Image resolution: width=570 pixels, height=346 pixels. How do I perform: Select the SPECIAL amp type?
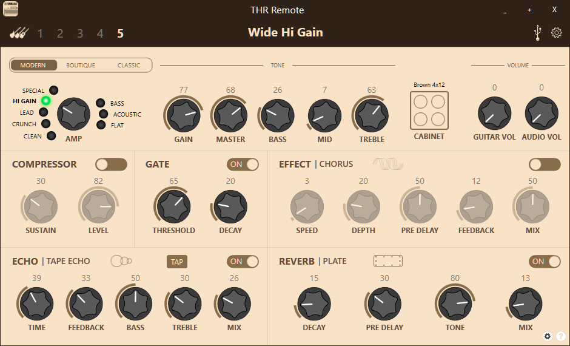[x=53, y=90]
